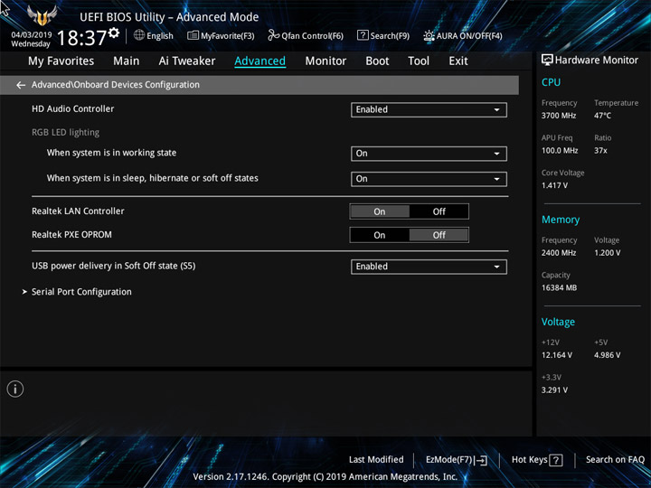Screen dimensions: 651x488
Task: Click the CPU frequency 3700 MHz value
Action: tap(559, 116)
